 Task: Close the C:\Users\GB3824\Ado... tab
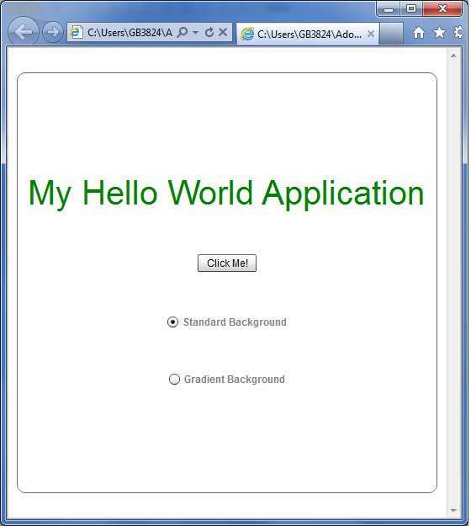pos(370,34)
